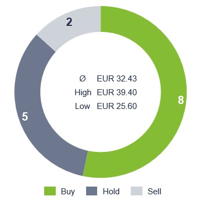Toggle the Buy legend label

tap(68, 192)
